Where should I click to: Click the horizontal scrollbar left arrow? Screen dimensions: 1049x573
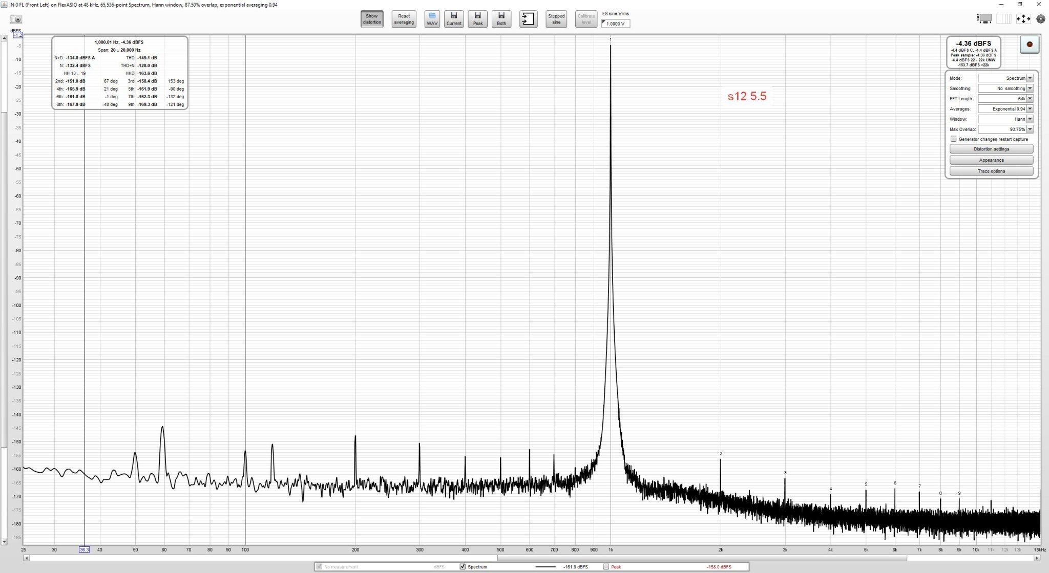26,558
